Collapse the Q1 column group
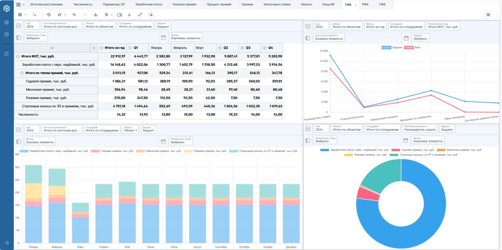Image resolution: width=502 pixels, height=250 pixels. [x=130, y=48]
